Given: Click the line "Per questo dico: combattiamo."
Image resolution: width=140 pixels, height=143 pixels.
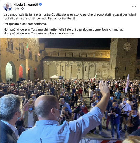Looking at the screenshot, I should tap(25, 24).
